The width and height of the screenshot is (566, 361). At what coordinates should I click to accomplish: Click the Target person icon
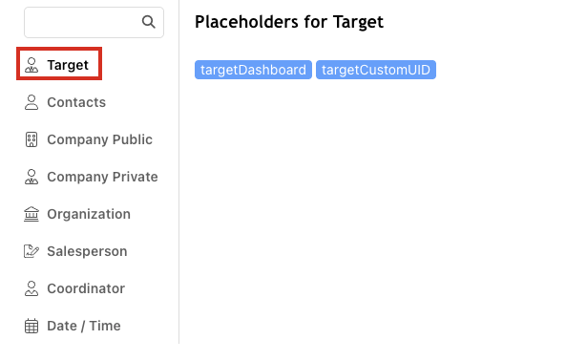[x=31, y=65]
